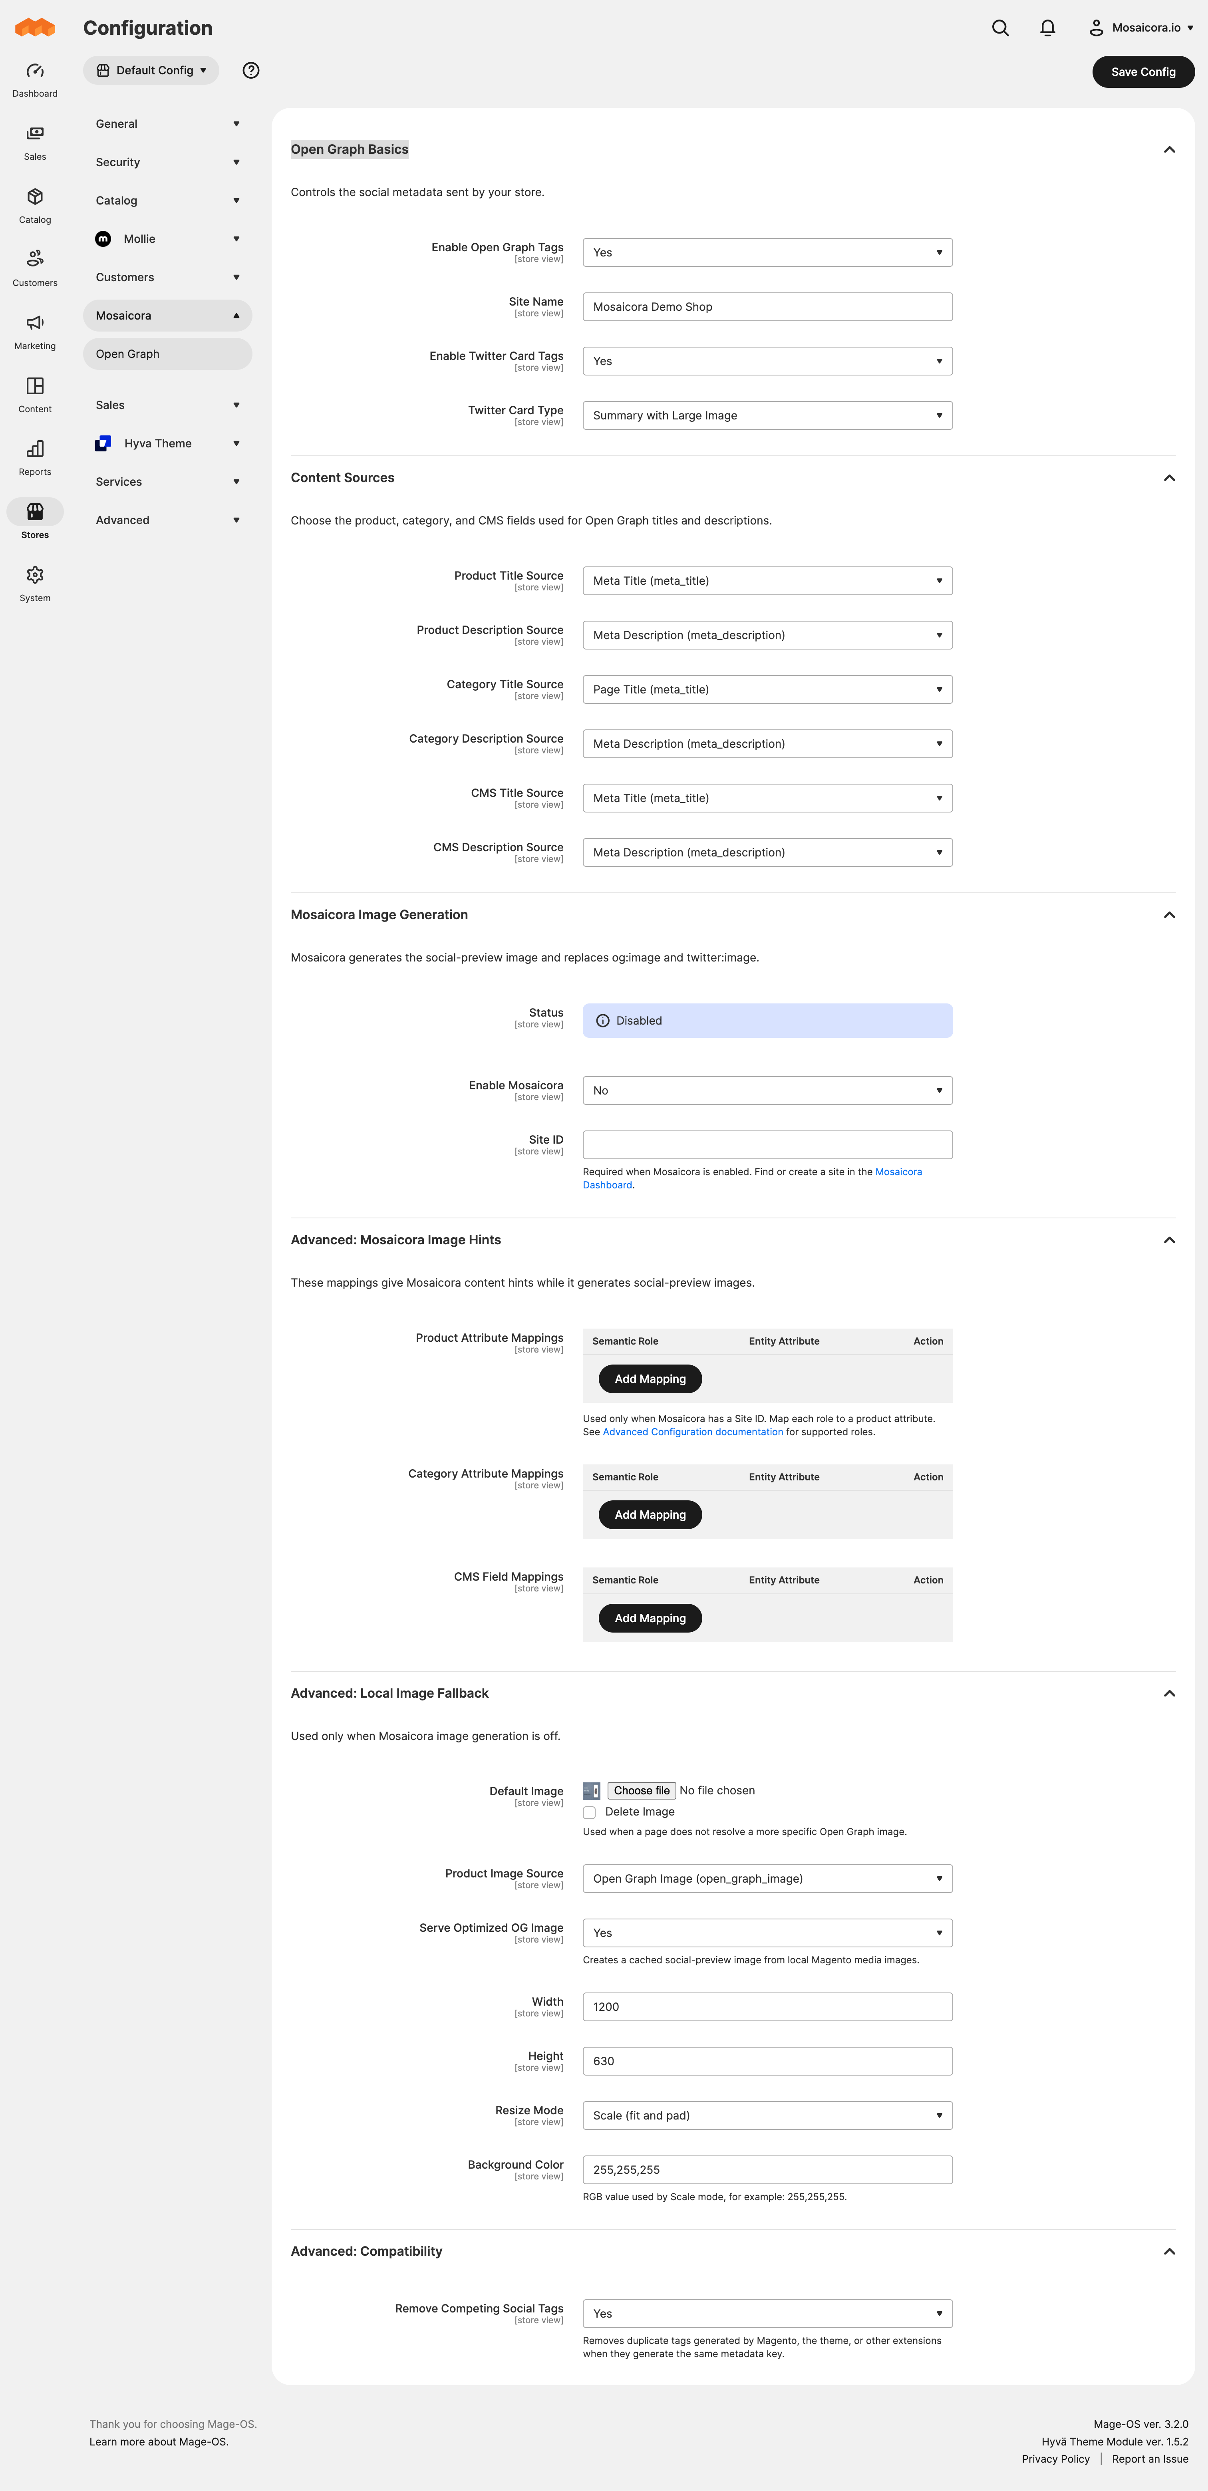Viewport: 1208px width, 2491px height.
Task: Click the Background Color input field
Action: [x=767, y=2169]
